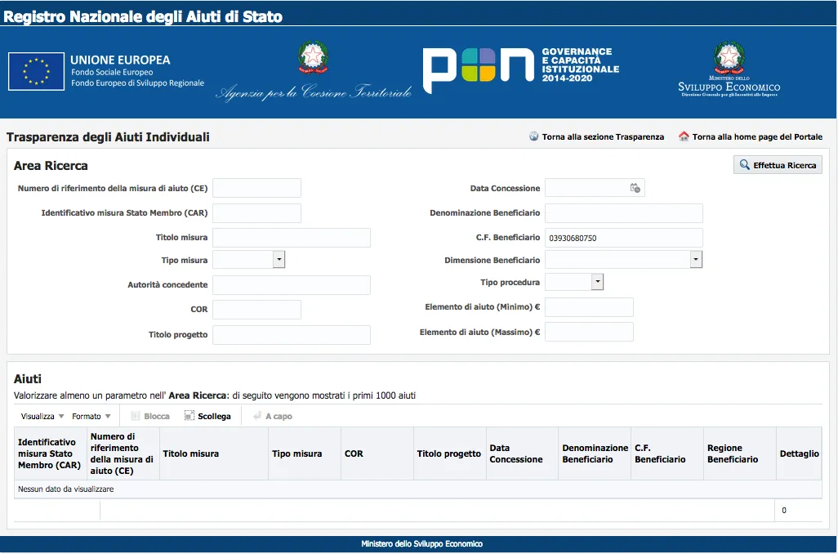Click the COR table column header
Image resolution: width=838 pixels, height=554 pixels.
(377, 453)
